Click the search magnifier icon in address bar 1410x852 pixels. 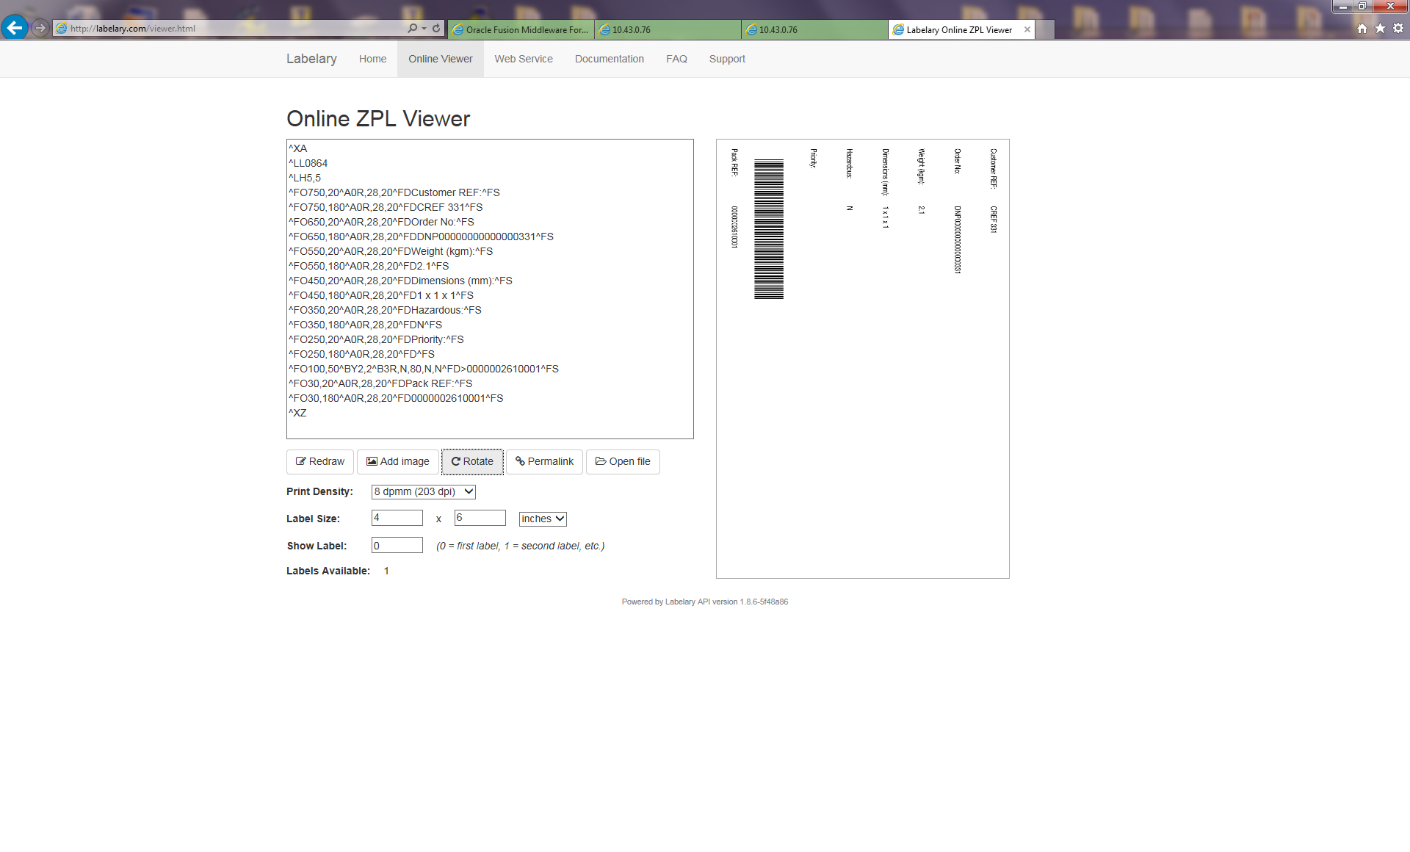point(413,28)
